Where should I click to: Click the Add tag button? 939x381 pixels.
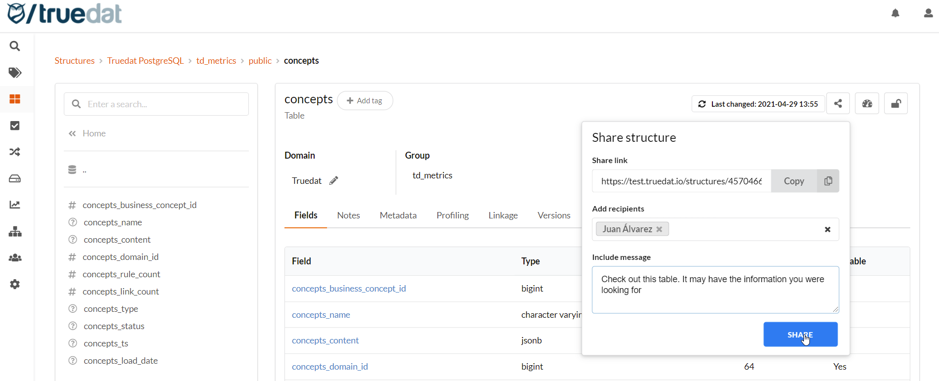365,101
